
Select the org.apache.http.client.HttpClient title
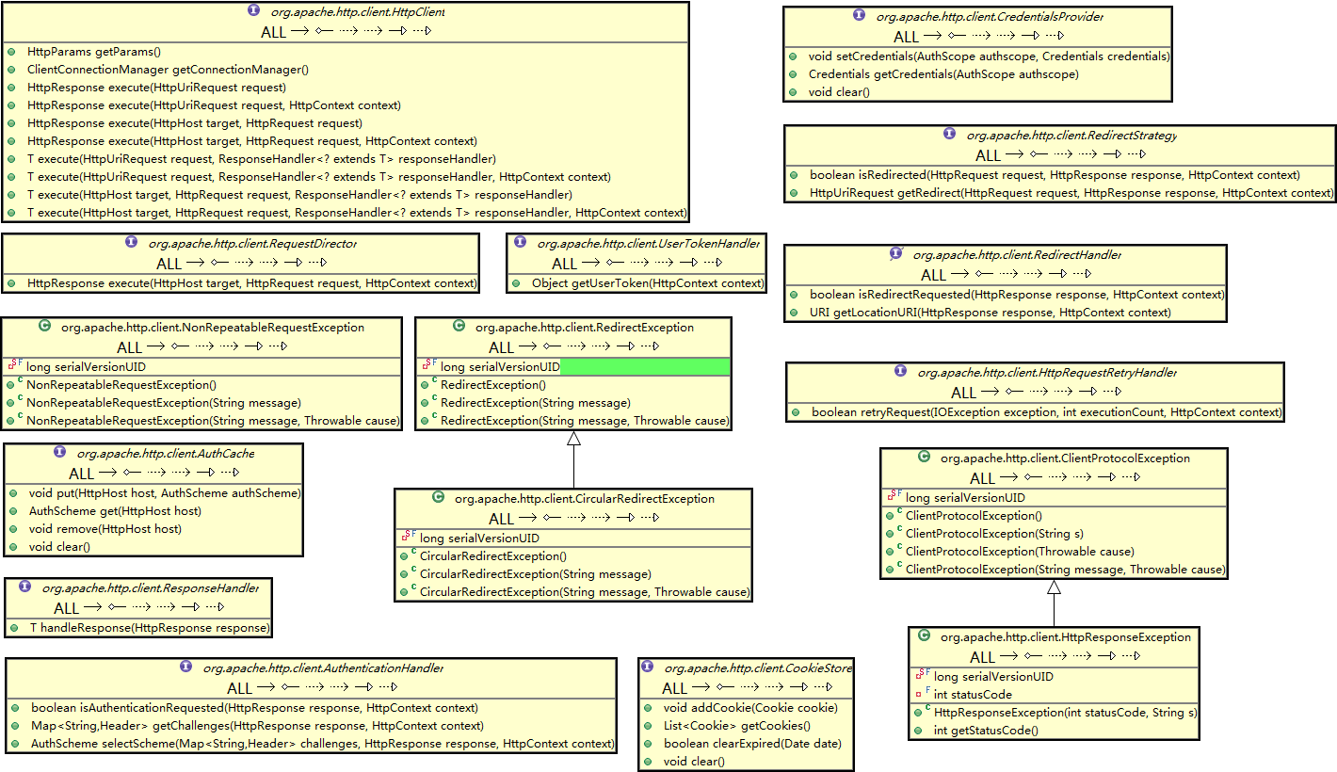(357, 12)
